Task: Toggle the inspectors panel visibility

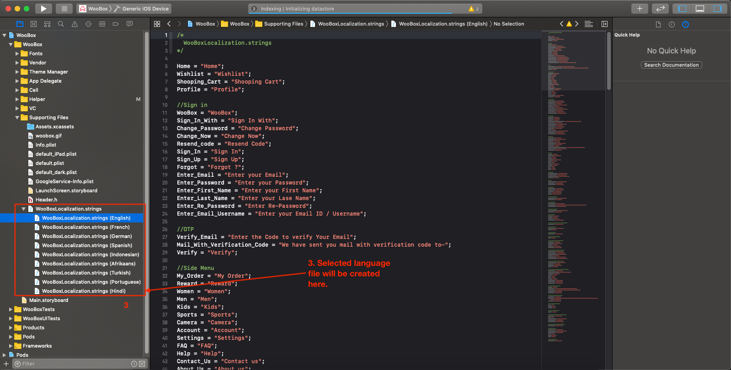Action: [718, 9]
